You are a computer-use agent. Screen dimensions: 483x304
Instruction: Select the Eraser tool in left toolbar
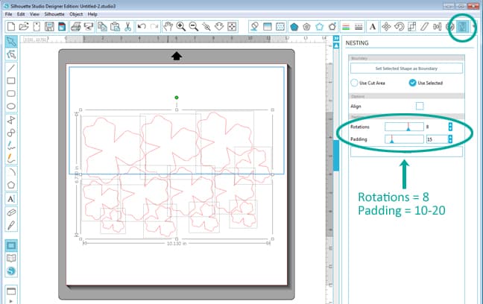point(11,212)
